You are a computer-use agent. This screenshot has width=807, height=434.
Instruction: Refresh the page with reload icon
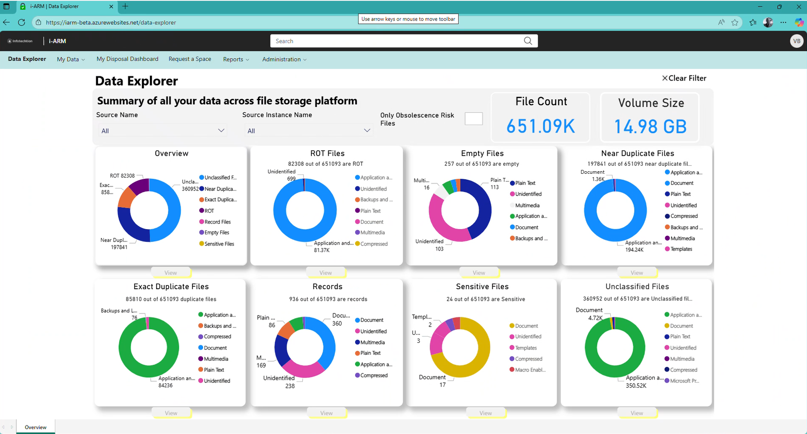coord(22,23)
